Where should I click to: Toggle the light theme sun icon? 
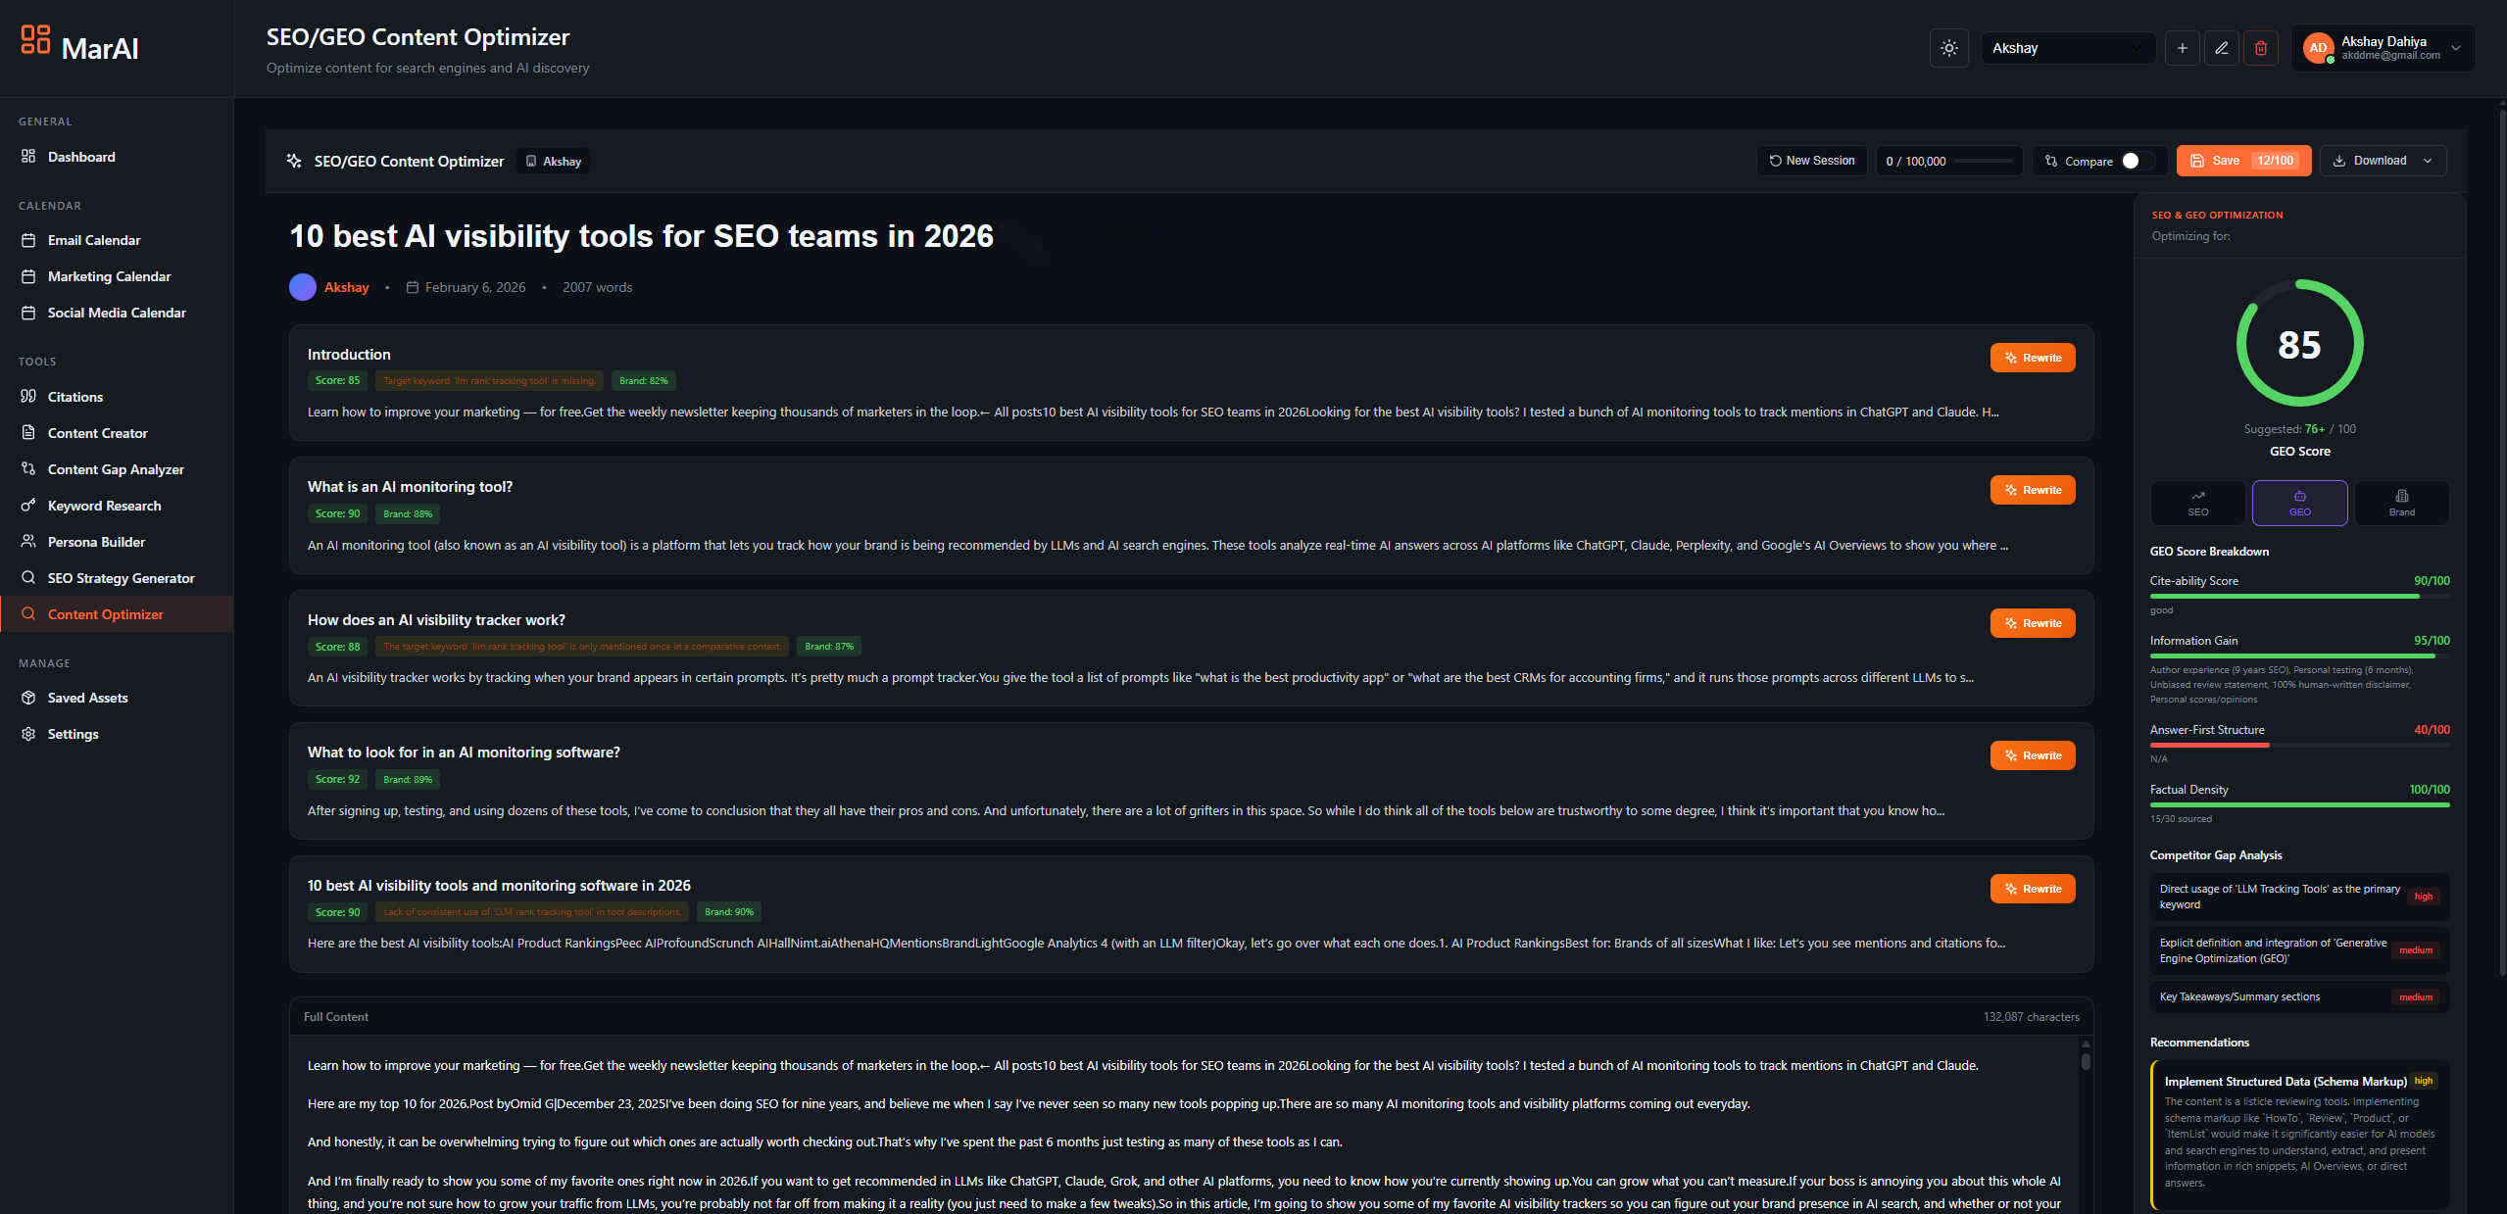1948,47
